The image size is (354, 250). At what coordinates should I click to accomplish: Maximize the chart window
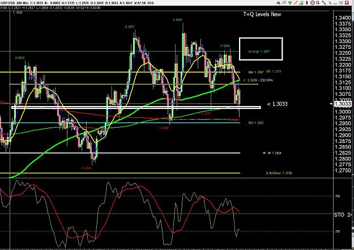pos(341,3)
